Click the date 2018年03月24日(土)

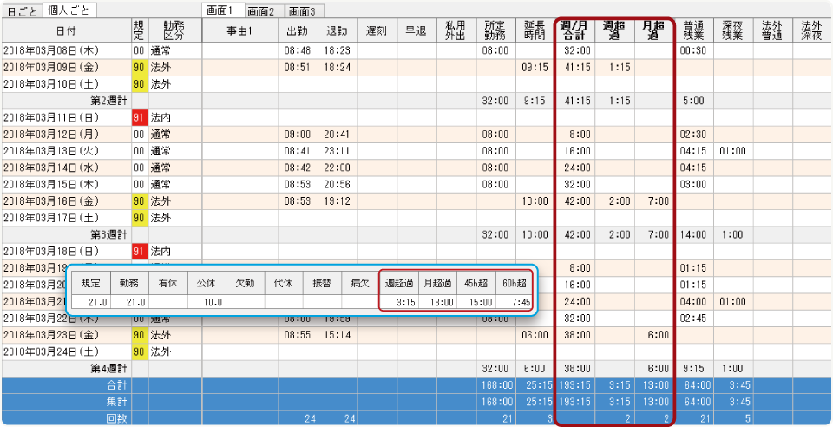50,351
